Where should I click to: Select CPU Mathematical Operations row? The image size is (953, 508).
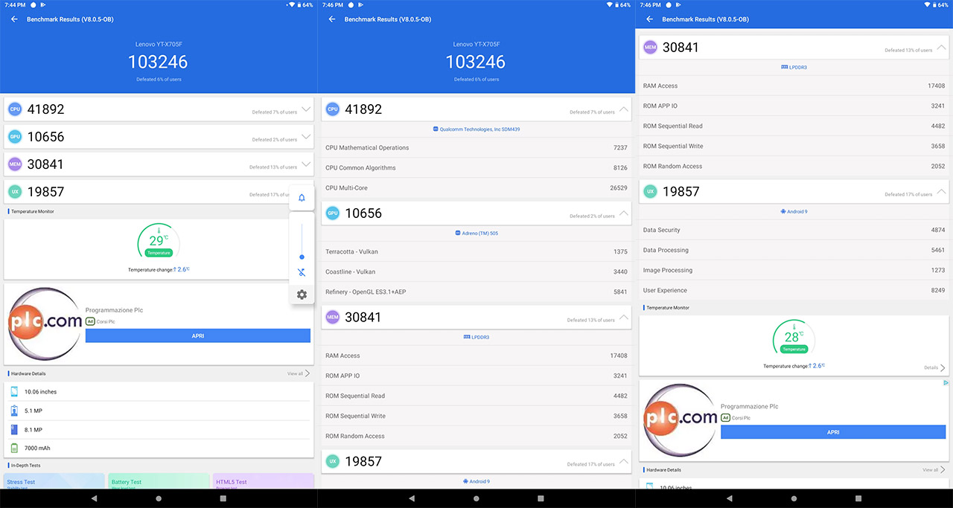pyautogui.click(x=476, y=148)
